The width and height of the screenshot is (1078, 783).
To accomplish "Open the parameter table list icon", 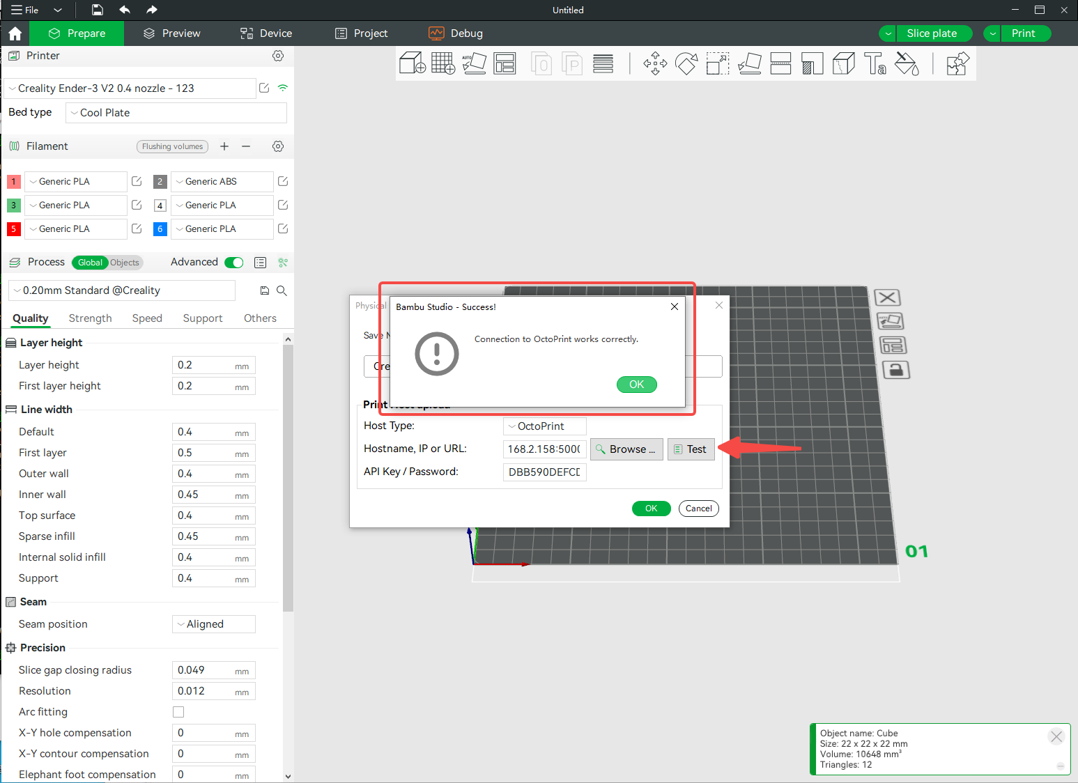I will [x=260, y=263].
